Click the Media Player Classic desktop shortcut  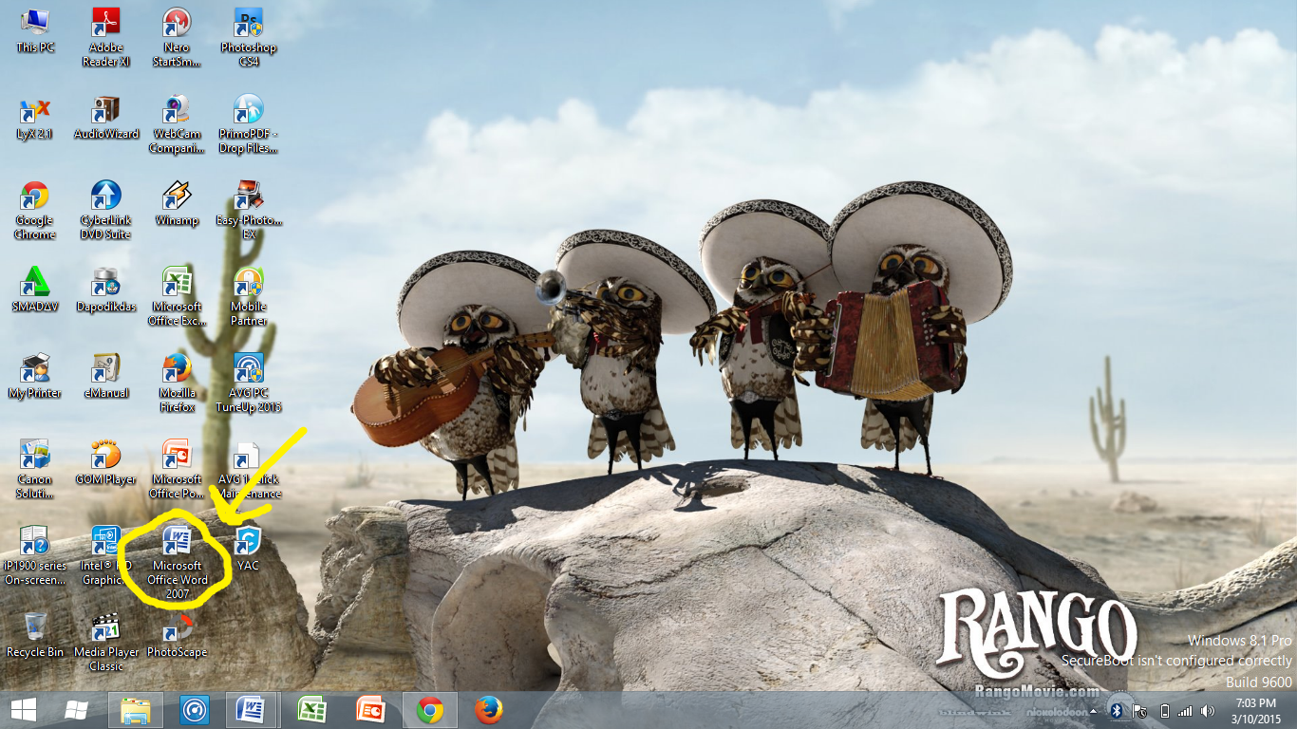[105, 642]
